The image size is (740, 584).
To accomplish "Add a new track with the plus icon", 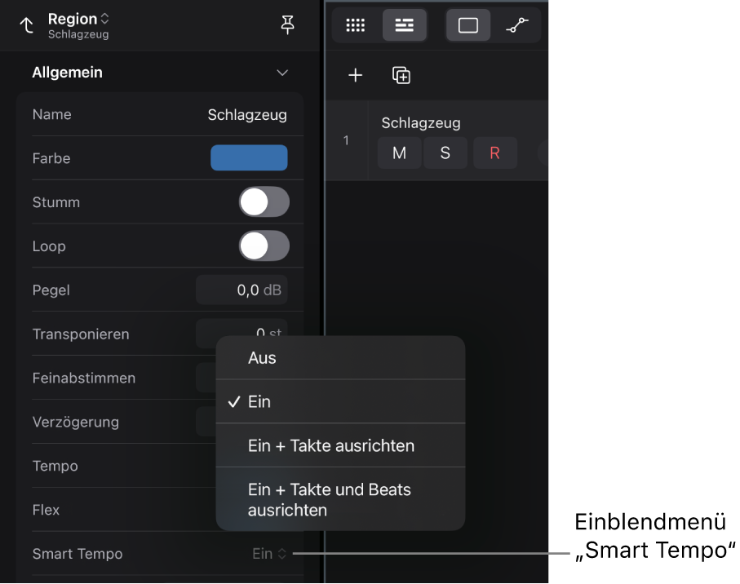I will coord(356,75).
